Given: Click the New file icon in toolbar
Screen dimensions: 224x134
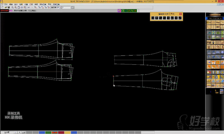Looking at the screenshot, I should pos(2,8).
